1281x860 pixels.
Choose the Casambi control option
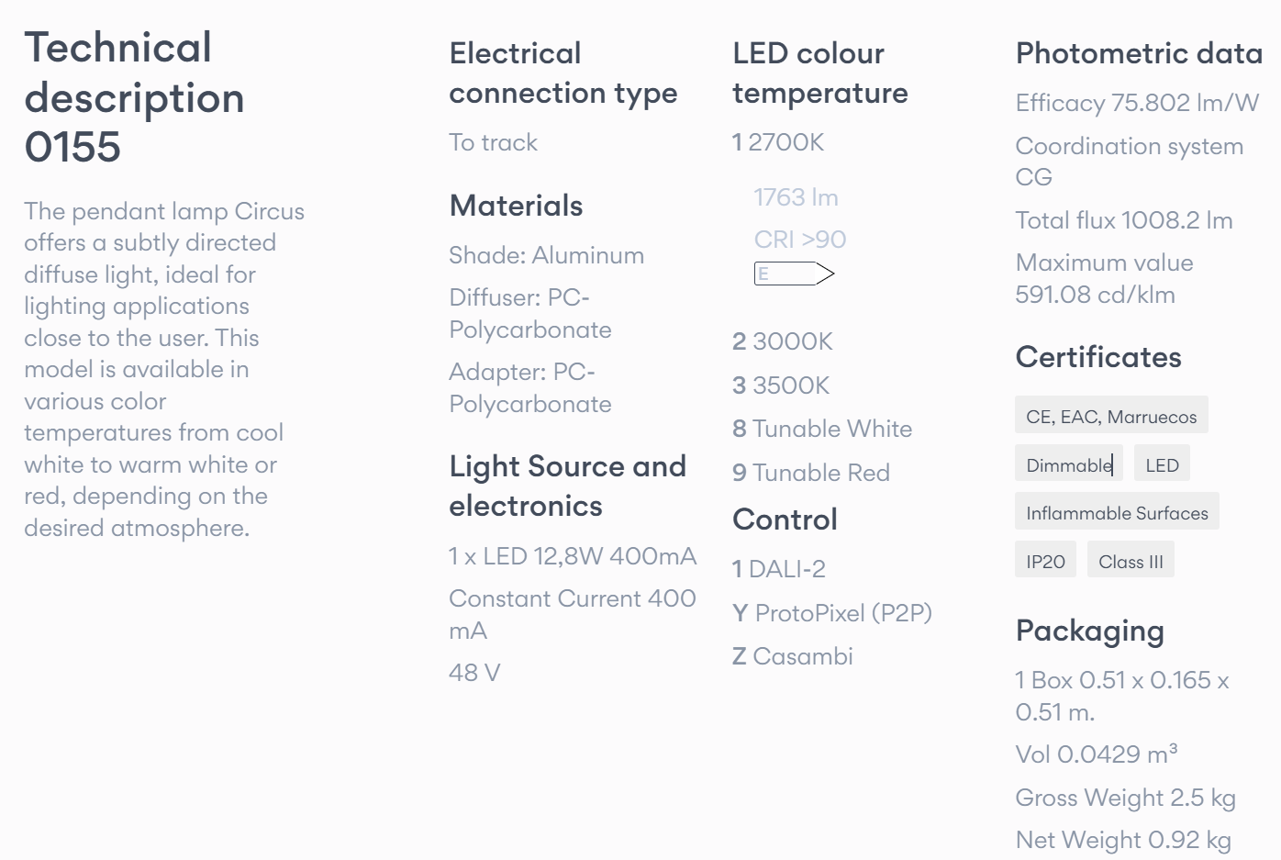pos(793,656)
